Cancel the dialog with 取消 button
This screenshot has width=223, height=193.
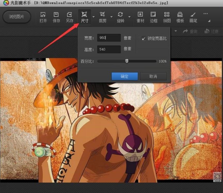coord(153,76)
